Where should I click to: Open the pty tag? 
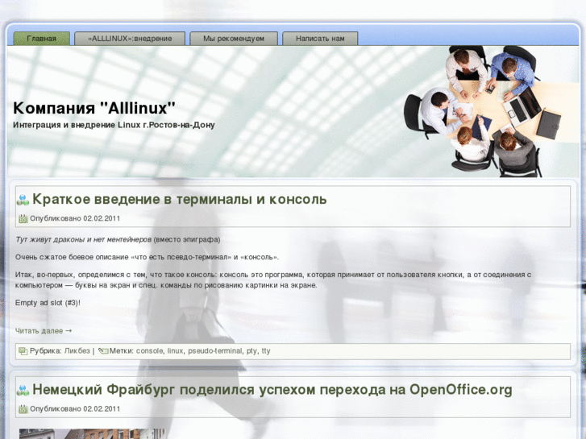tap(251, 351)
